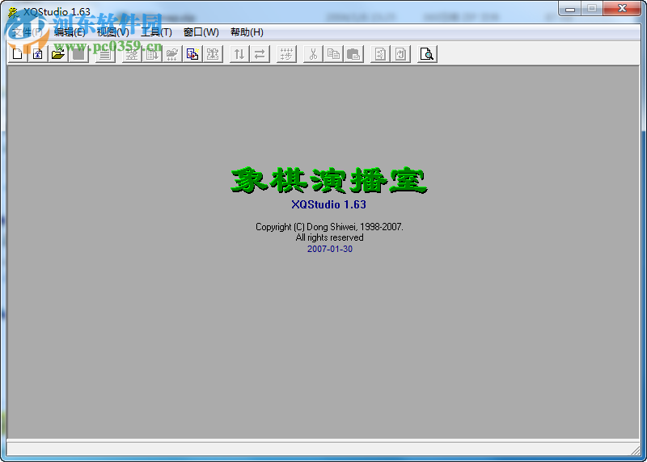The image size is (647, 462).
Task: Click the Copy two-pages icon
Action: [333, 54]
